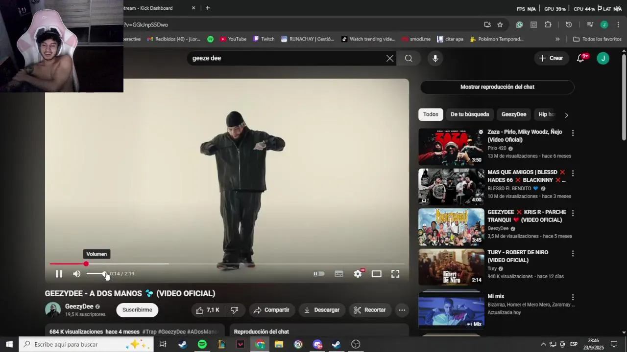Image resolution: width=627 pixels, height=352 pixels.
Task: Open the Recibidos (40) Gmail bookmark
Action: [173, 39]
